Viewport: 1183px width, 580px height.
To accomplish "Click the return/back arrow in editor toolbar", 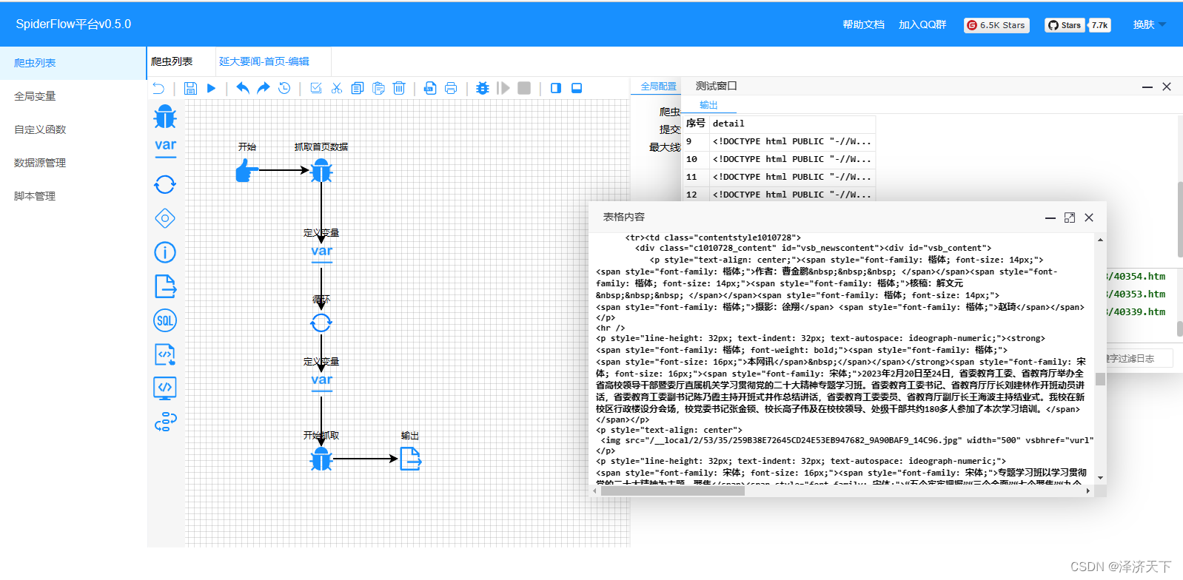I will pyautogui.click(x=158, y=88).
